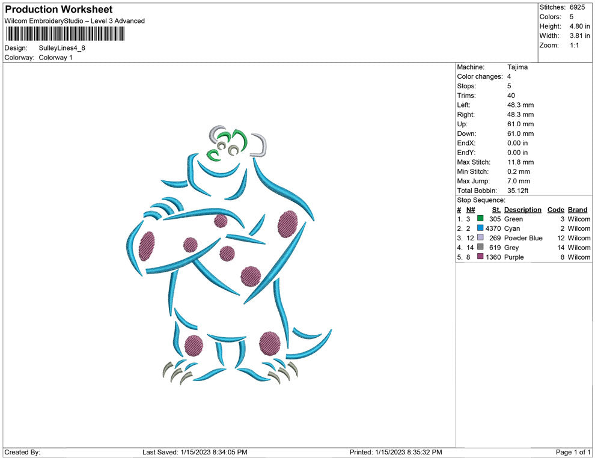
Task: Select the Page 1 of 1 label
Action: coord(572,452)
